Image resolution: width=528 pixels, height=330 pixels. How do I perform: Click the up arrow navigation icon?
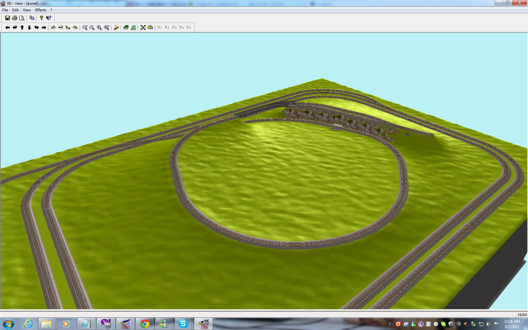[22, 28]
